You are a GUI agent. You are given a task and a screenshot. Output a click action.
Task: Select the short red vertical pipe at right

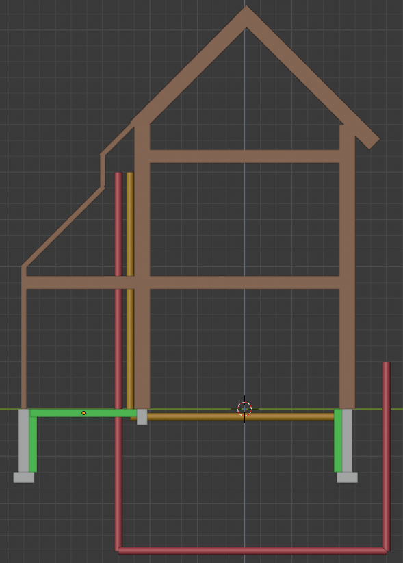(x=387, y=456)
